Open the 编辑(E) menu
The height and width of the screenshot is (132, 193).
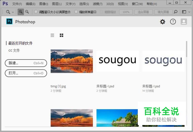(30, 4)
